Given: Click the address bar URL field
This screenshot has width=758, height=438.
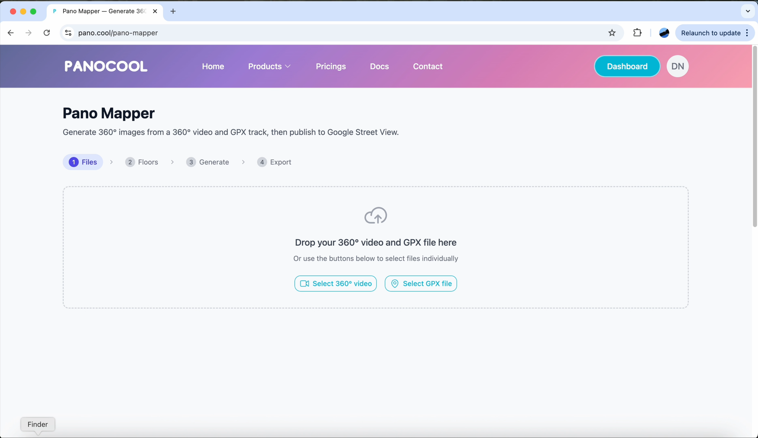Looking at the screenshot, I should tap(303, 33).
